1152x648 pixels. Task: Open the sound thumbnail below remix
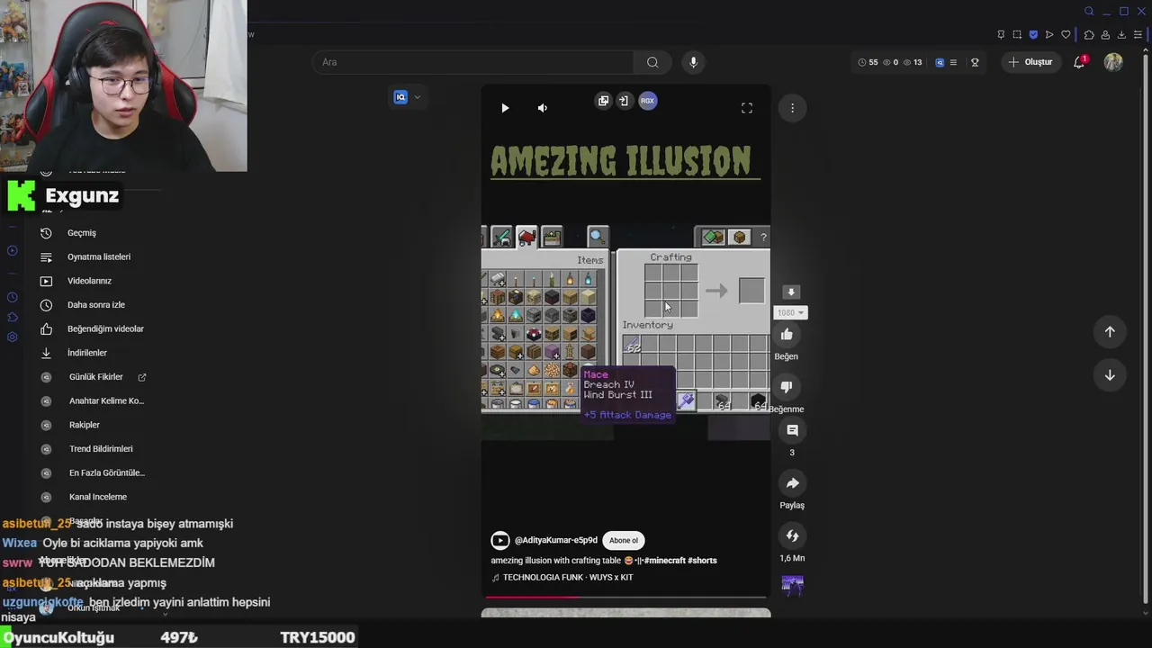792,586
